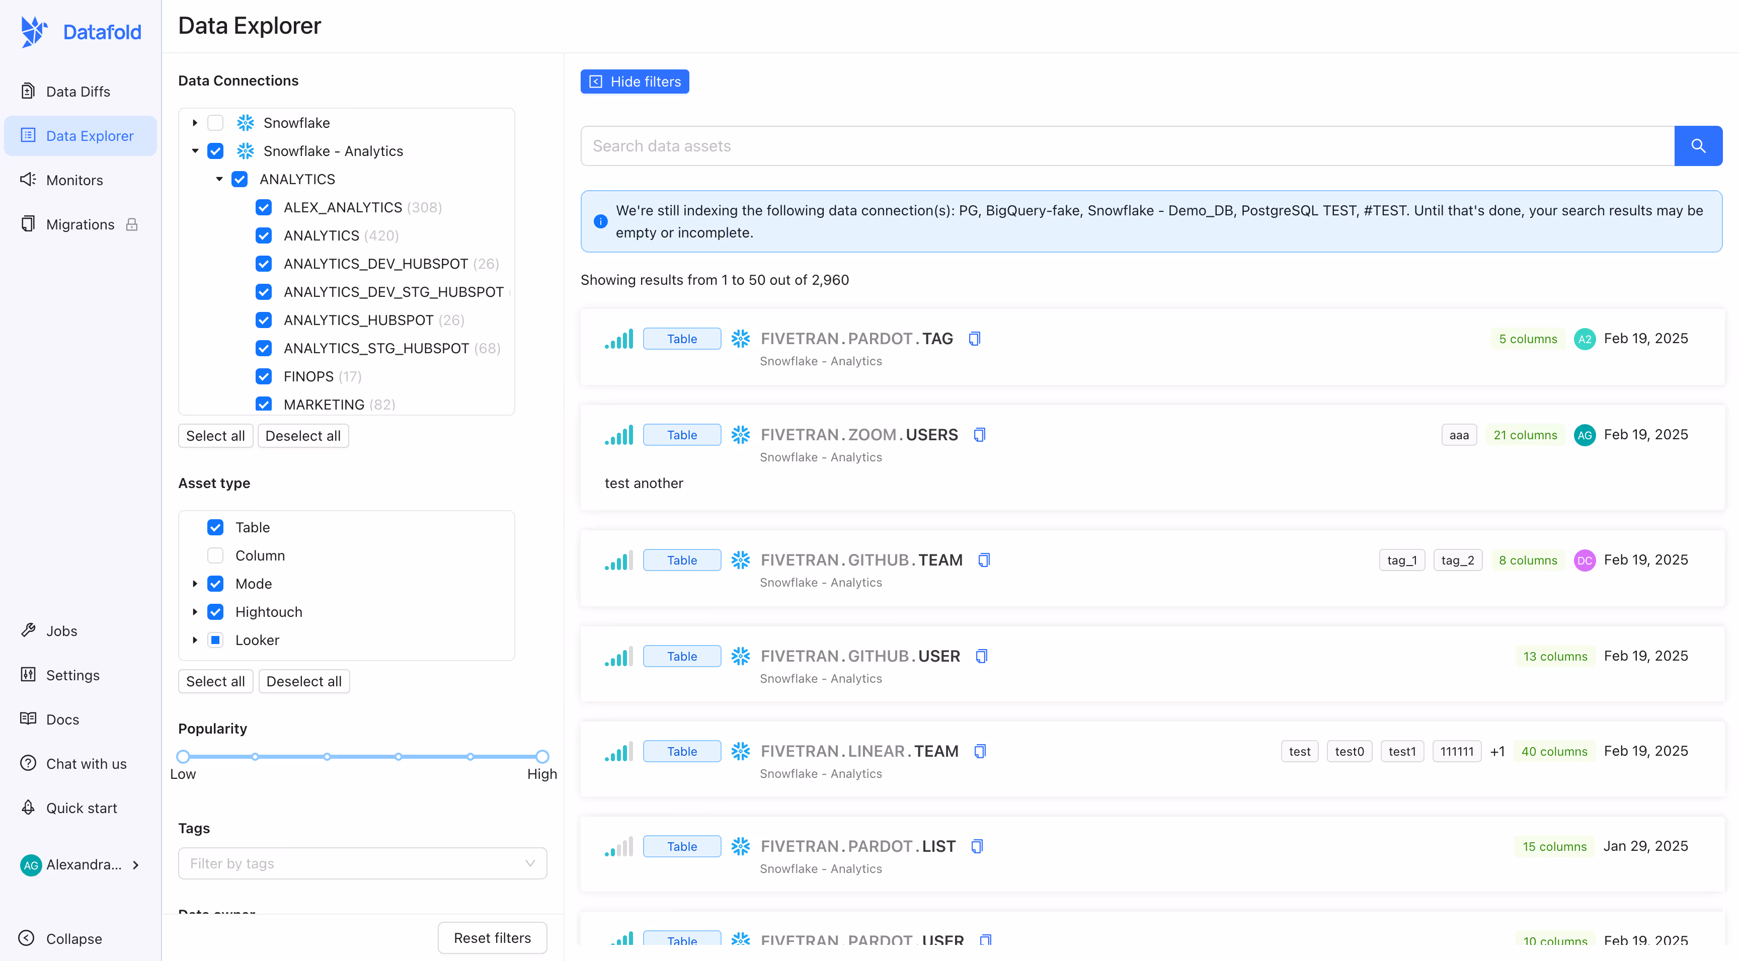Click the Monitors megaphone icon

(28, 180)
